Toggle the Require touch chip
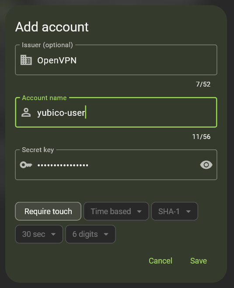 tap(48, 211)
